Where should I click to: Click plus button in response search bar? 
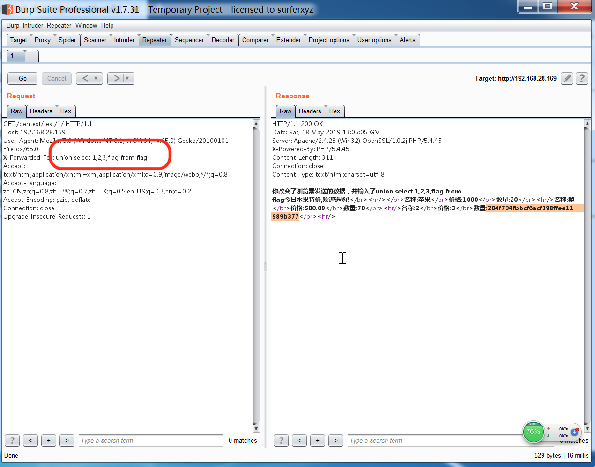point(318,440)
